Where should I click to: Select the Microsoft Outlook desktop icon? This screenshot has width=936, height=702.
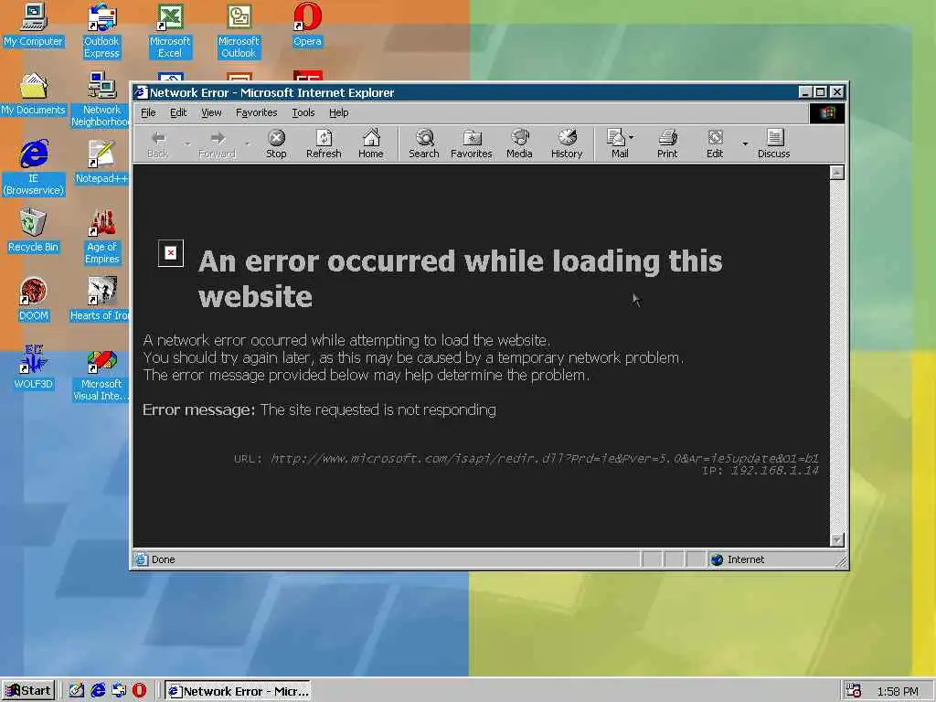239,31
